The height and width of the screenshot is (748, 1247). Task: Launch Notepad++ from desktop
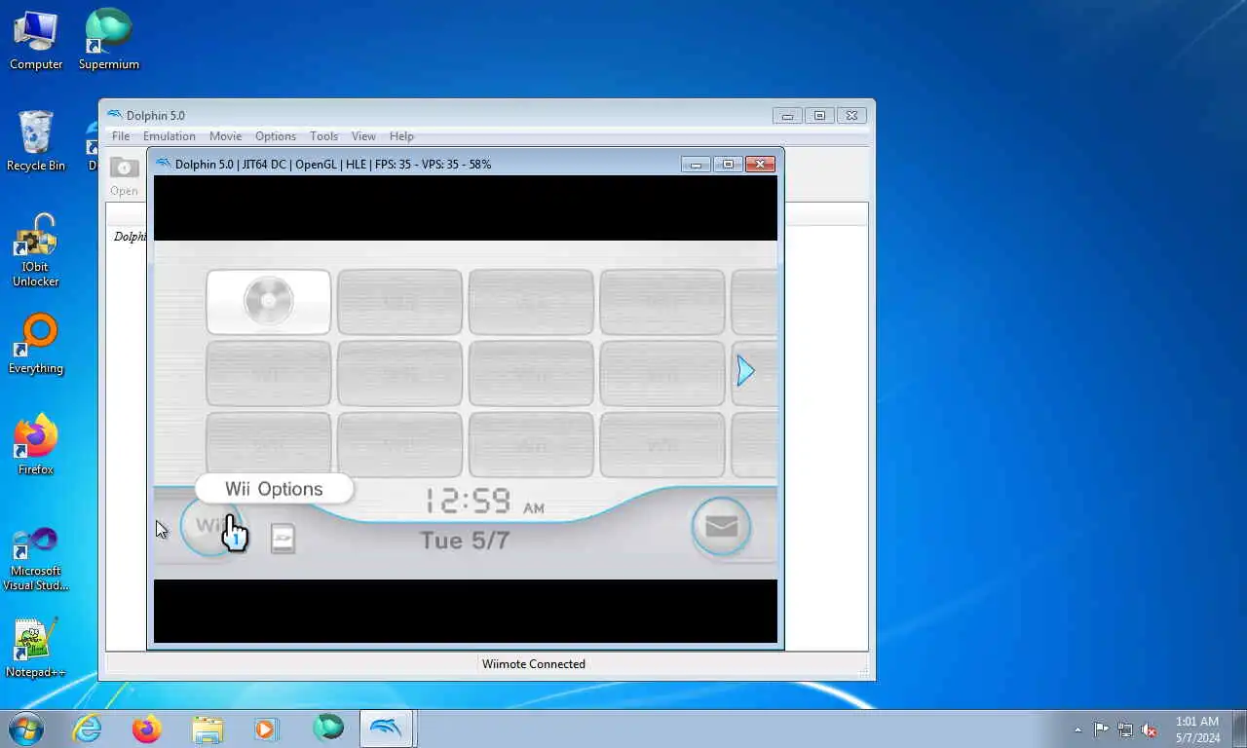[36, 648]
